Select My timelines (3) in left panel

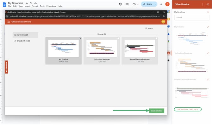click(x=25, y=35)
